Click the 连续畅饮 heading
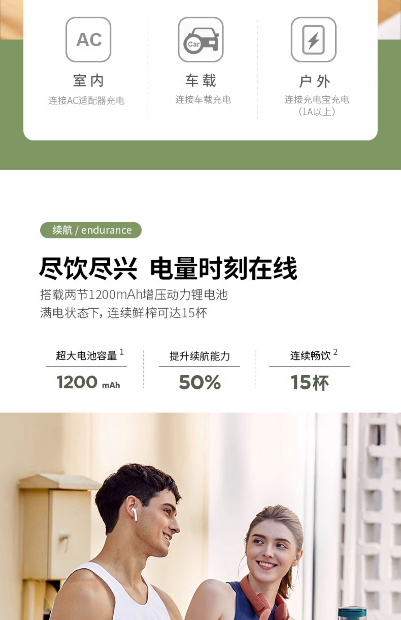 tap(310, 356)
